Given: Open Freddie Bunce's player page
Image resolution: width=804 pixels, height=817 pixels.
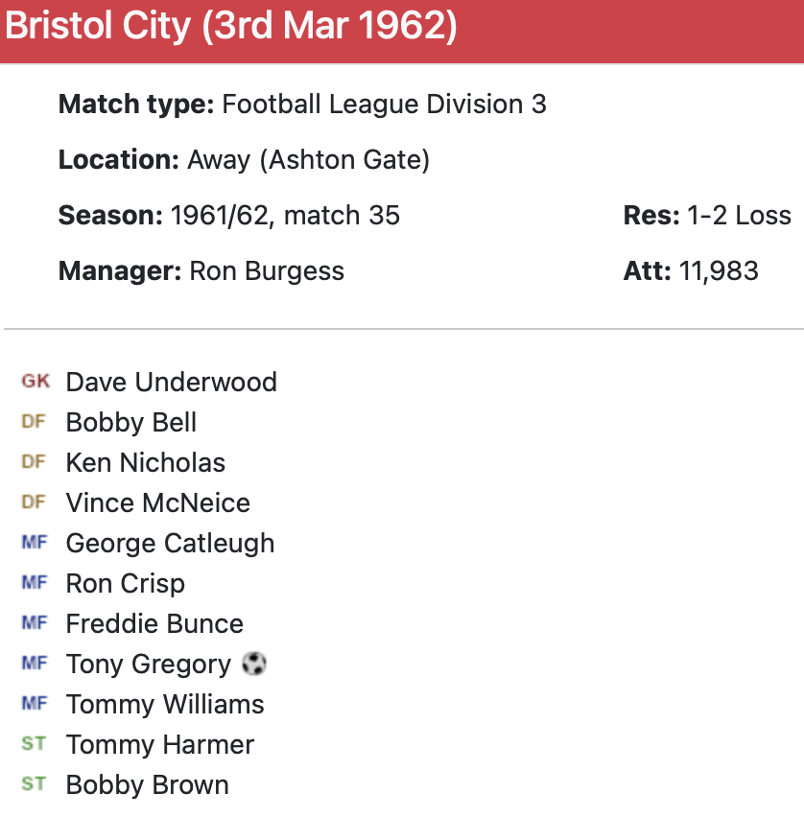Looking at the screenshot, I should point(154,623).
